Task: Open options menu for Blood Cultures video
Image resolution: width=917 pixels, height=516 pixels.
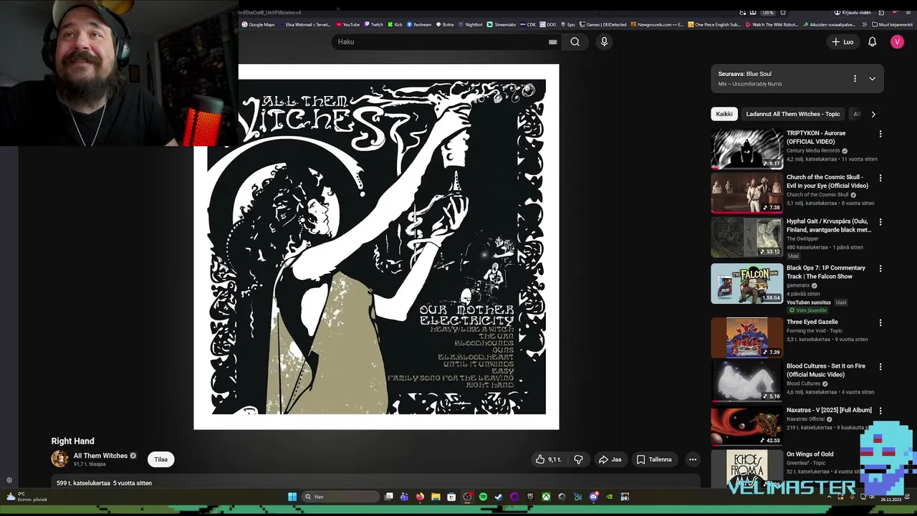Action: (880, 367)
